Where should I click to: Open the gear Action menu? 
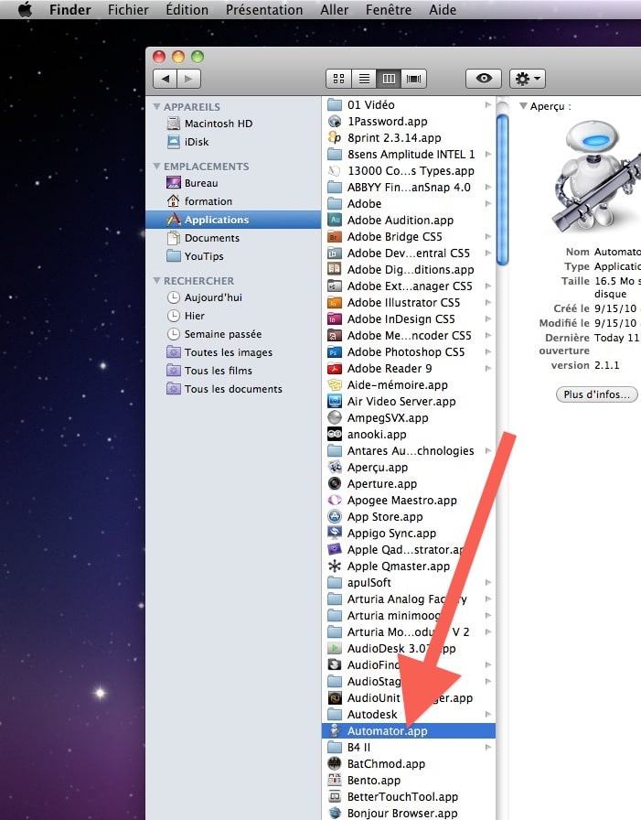click(x=528, y=79)
